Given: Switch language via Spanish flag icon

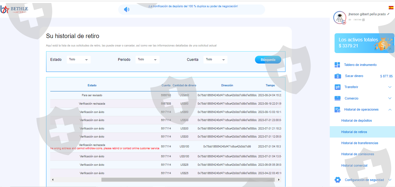Looking at the screenshot, I should (391, 7).
